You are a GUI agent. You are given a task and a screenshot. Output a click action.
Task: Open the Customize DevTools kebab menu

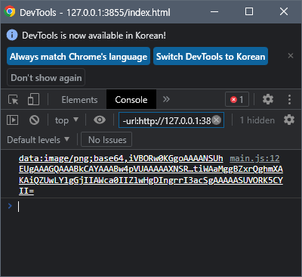[x=289, y=99]
